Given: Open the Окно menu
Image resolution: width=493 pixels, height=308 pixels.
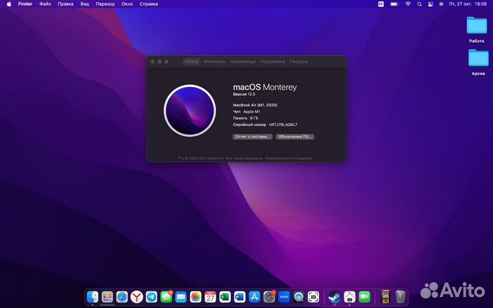Looking at the screenshot, I should (127, 4).
